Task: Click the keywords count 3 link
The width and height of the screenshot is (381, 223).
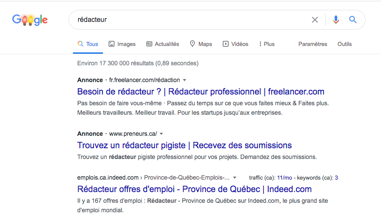Action: coord(336,178)
